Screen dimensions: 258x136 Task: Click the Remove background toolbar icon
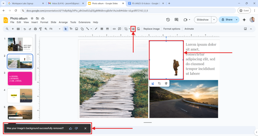pyautogui.click(x=133, y=29)
